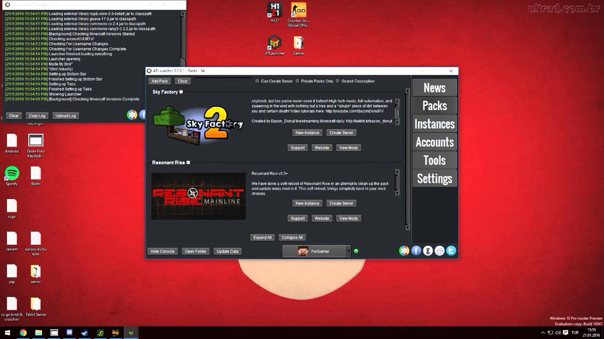Click the colorful round icon in Console window
604x339 pixels.
pos(132,115)
